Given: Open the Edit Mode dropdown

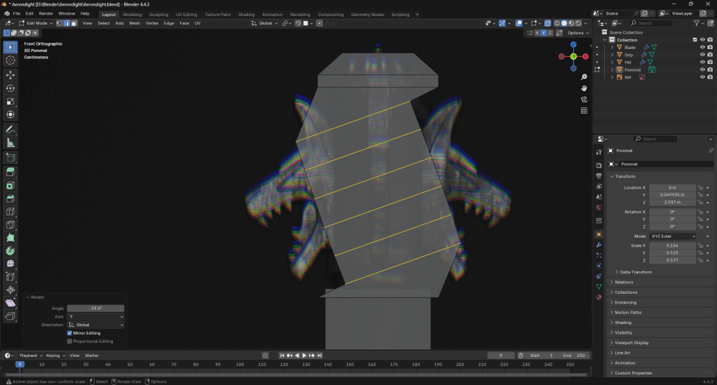Looking at the screenshot, I should [x=38, y=23].
